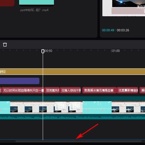Select subtitle clip 就是爱冷漠无情是自害
145x145 pixels.
(x=99, y=90)
